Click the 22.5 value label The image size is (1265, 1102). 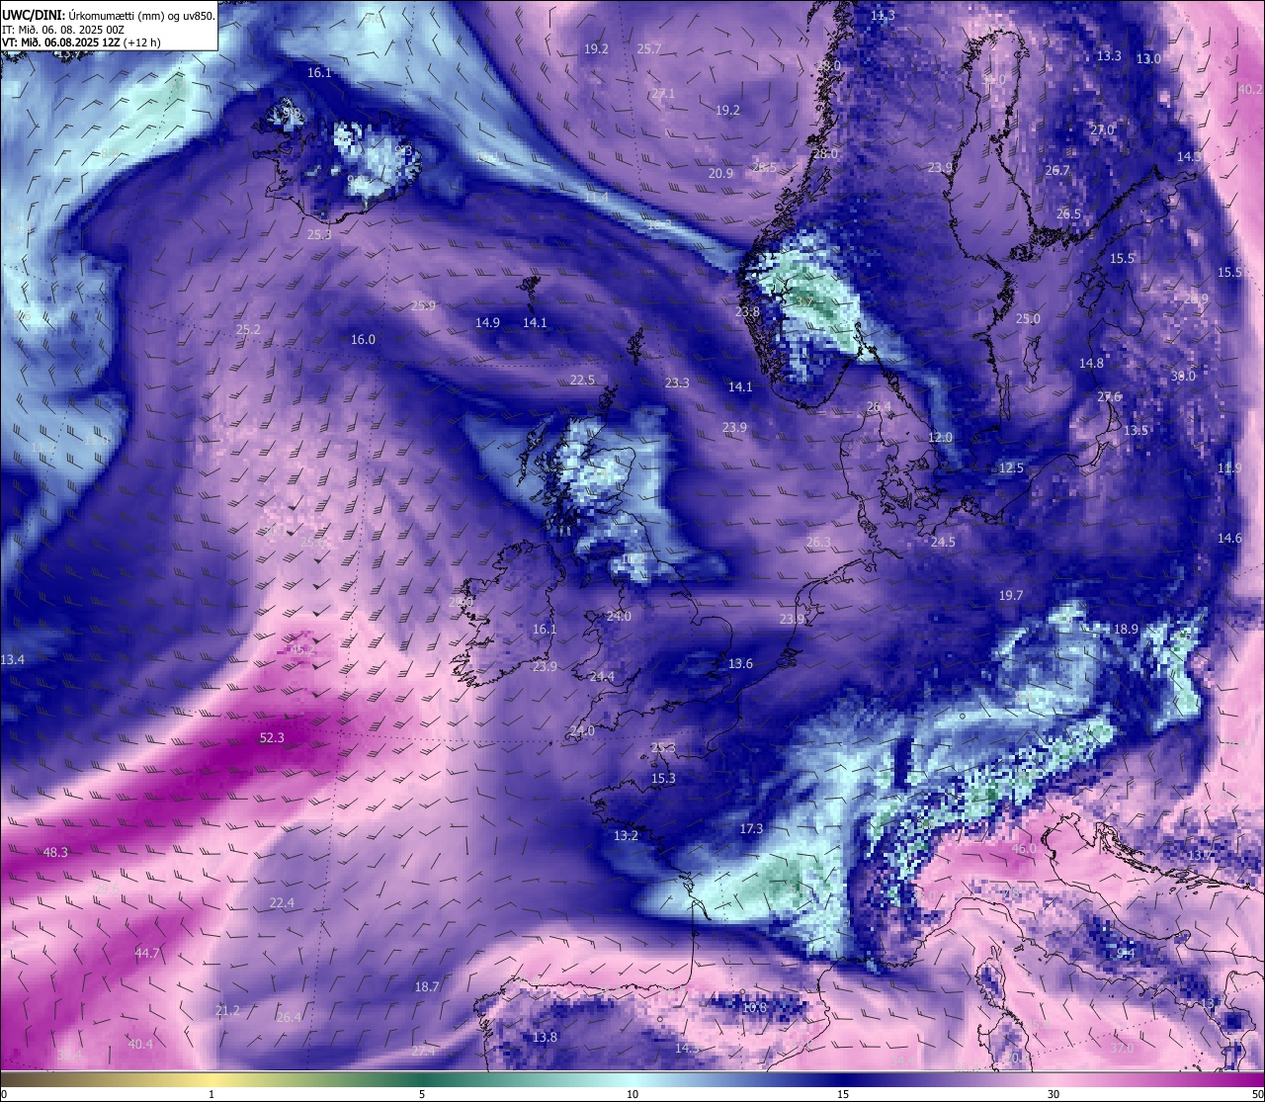click(x=582, y=380)
